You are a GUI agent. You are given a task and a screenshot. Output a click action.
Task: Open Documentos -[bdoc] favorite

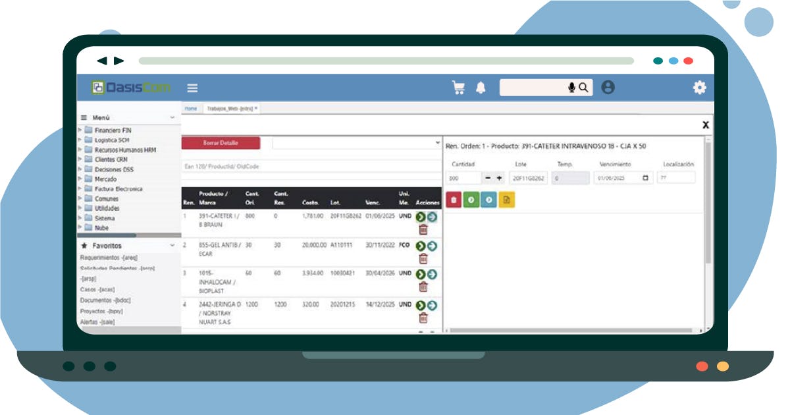pos(105,300)
